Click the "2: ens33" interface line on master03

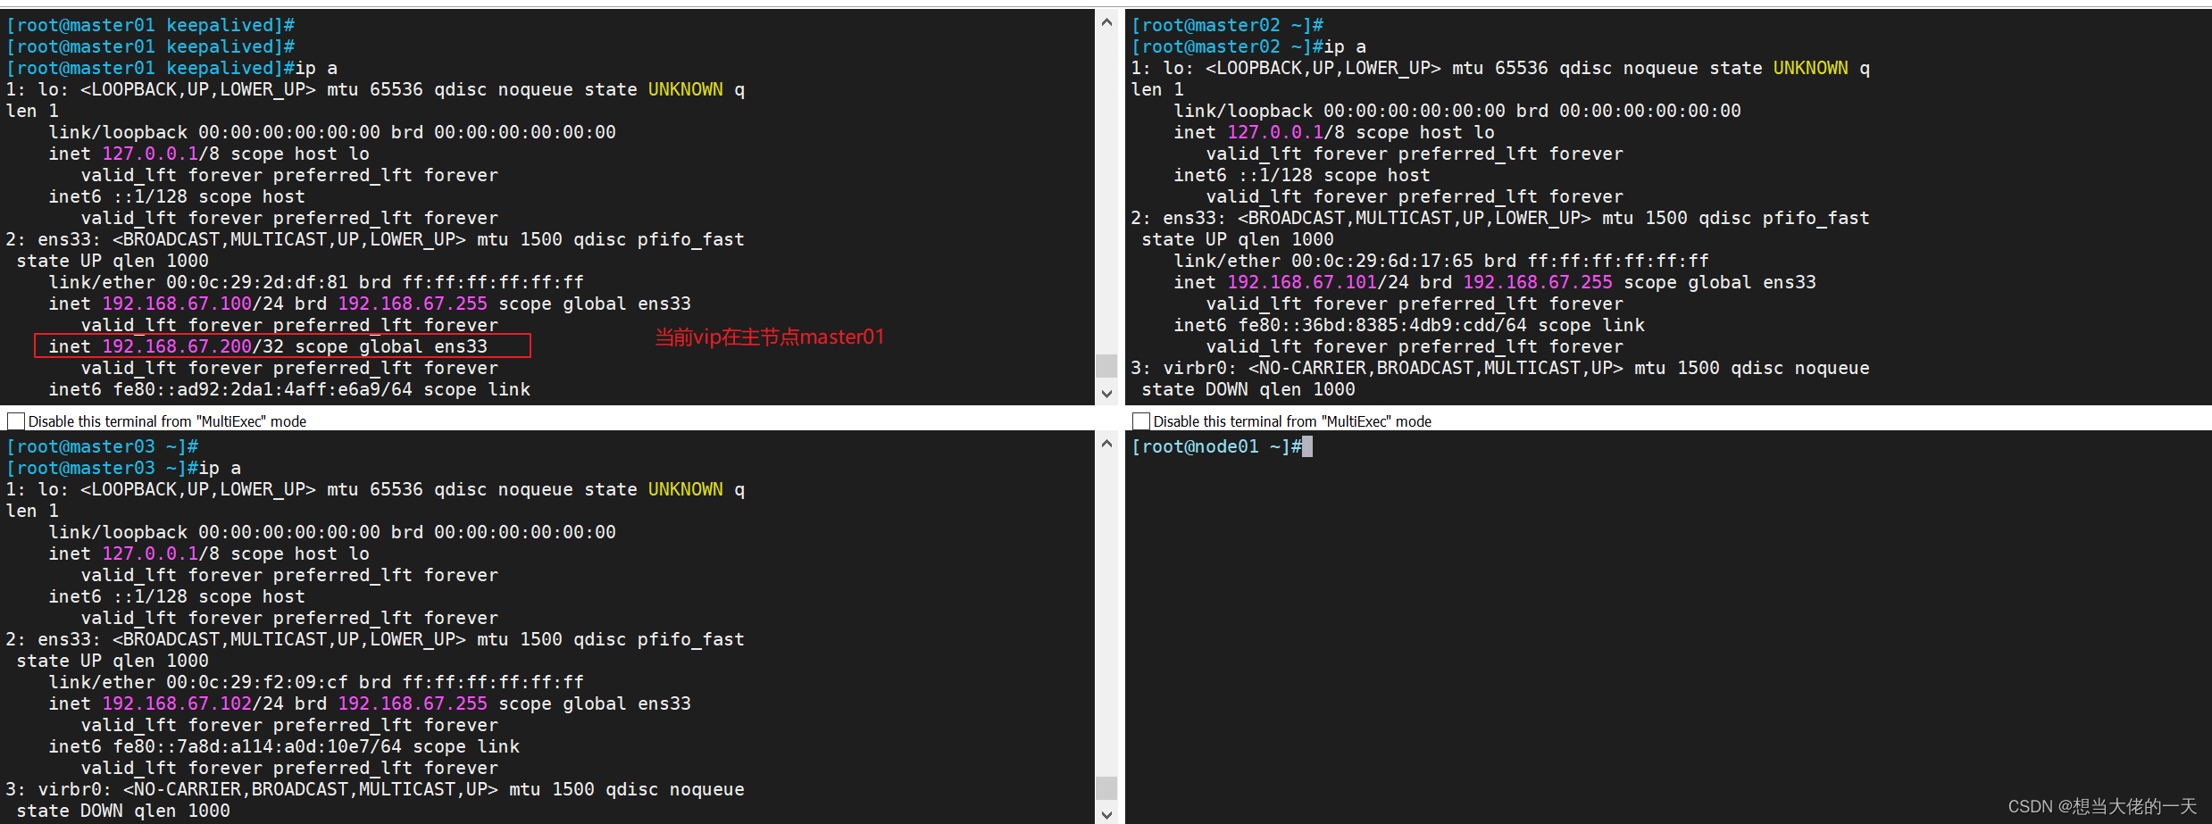coord(375,639)
